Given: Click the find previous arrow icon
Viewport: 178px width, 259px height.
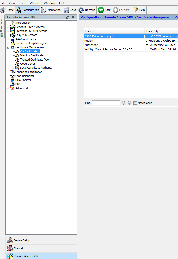Looking at the screenshot, I should click(129, 103).
